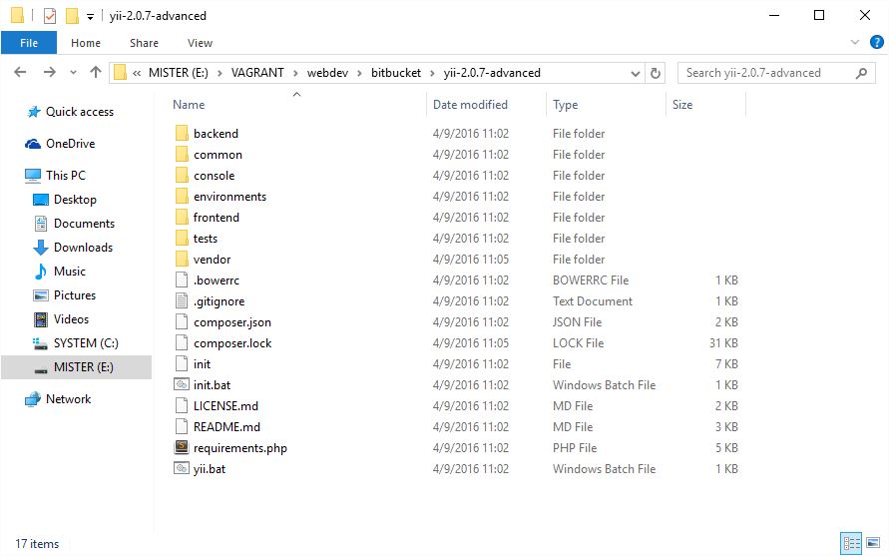Click the search yii-2.0.7-advanced field

[x=764, y=73]
